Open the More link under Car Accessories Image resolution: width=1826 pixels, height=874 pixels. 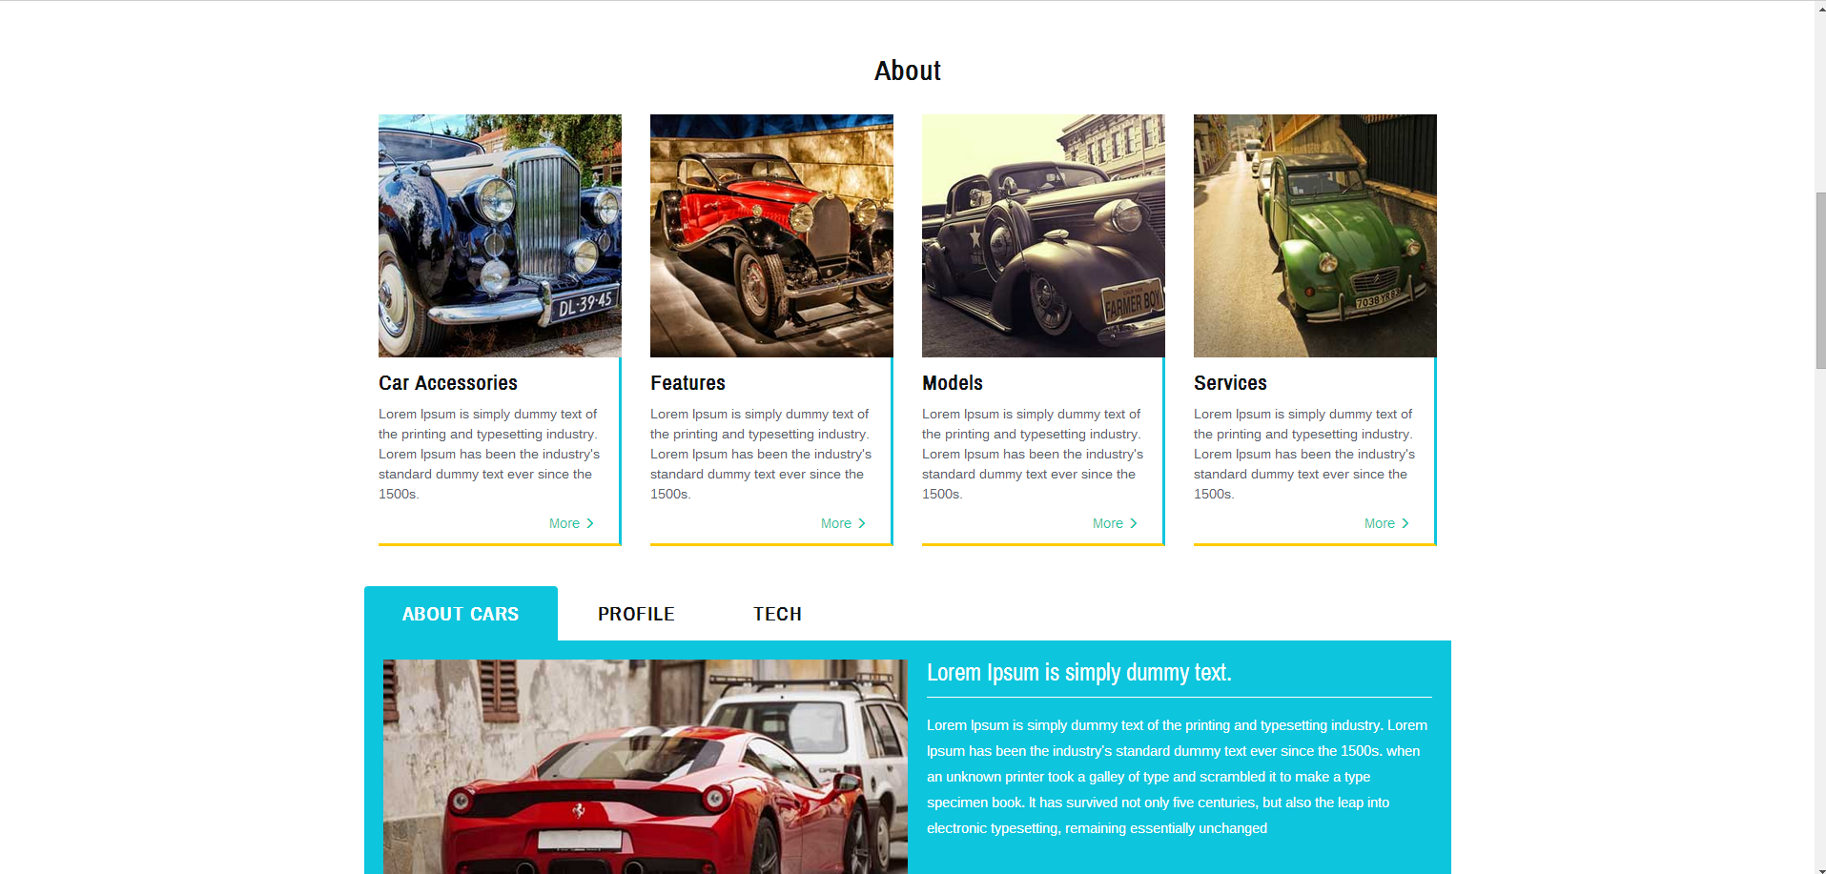pyautogui.click(x=564, y=523)
